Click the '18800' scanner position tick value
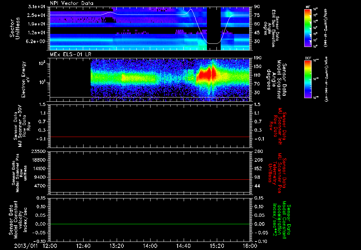The image size is (361, 250). [38, 160]
